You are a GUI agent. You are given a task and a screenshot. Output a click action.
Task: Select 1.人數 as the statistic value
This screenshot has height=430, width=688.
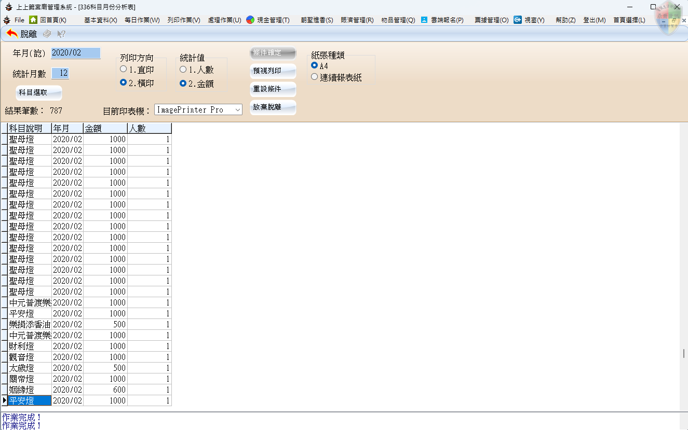pos(183,68)
